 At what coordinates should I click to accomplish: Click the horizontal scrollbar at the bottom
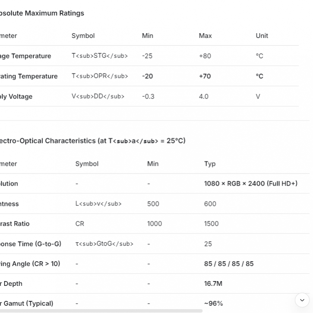101,310
